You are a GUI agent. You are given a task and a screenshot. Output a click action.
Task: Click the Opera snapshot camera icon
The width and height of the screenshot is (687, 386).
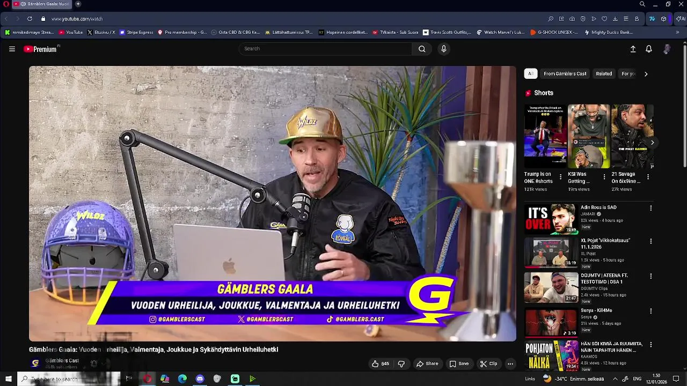tap(572, 19)
